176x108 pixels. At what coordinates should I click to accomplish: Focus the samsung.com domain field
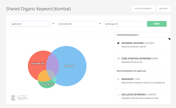(123, 24)
